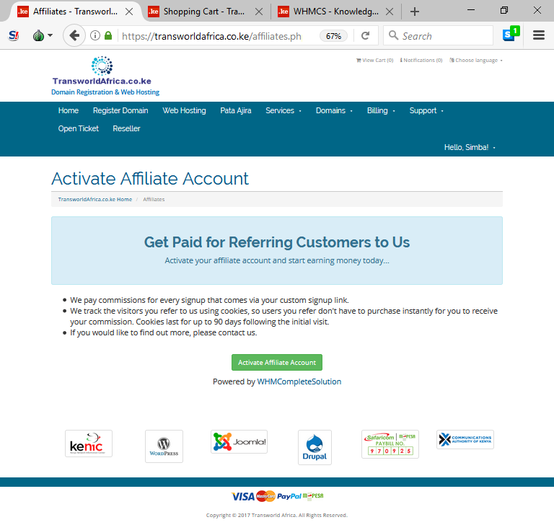
Task: Open the Home menu item
Action: click(x=69, y=110)
